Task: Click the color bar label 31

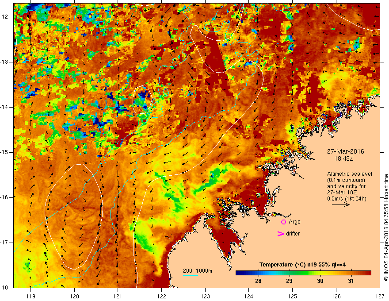Action: click(x=351, y=281)
